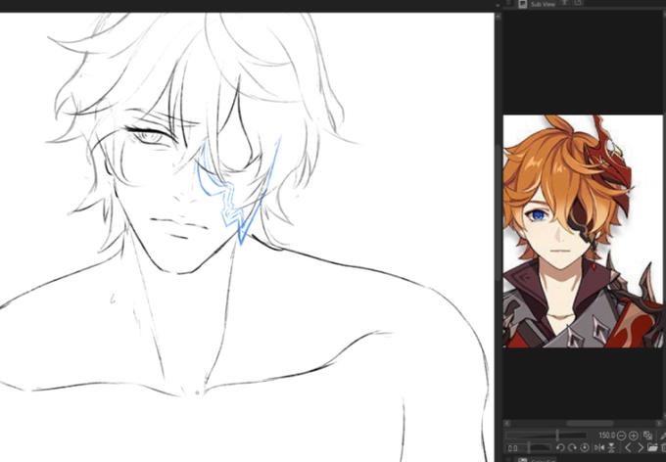Show previous image in Sub View
This screenshot has width=666, height=462.
(x=628, y=447)
